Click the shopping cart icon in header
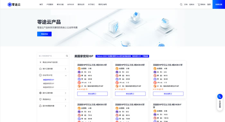This screenshot has height=122, width=225. click(x=199, y=4)
